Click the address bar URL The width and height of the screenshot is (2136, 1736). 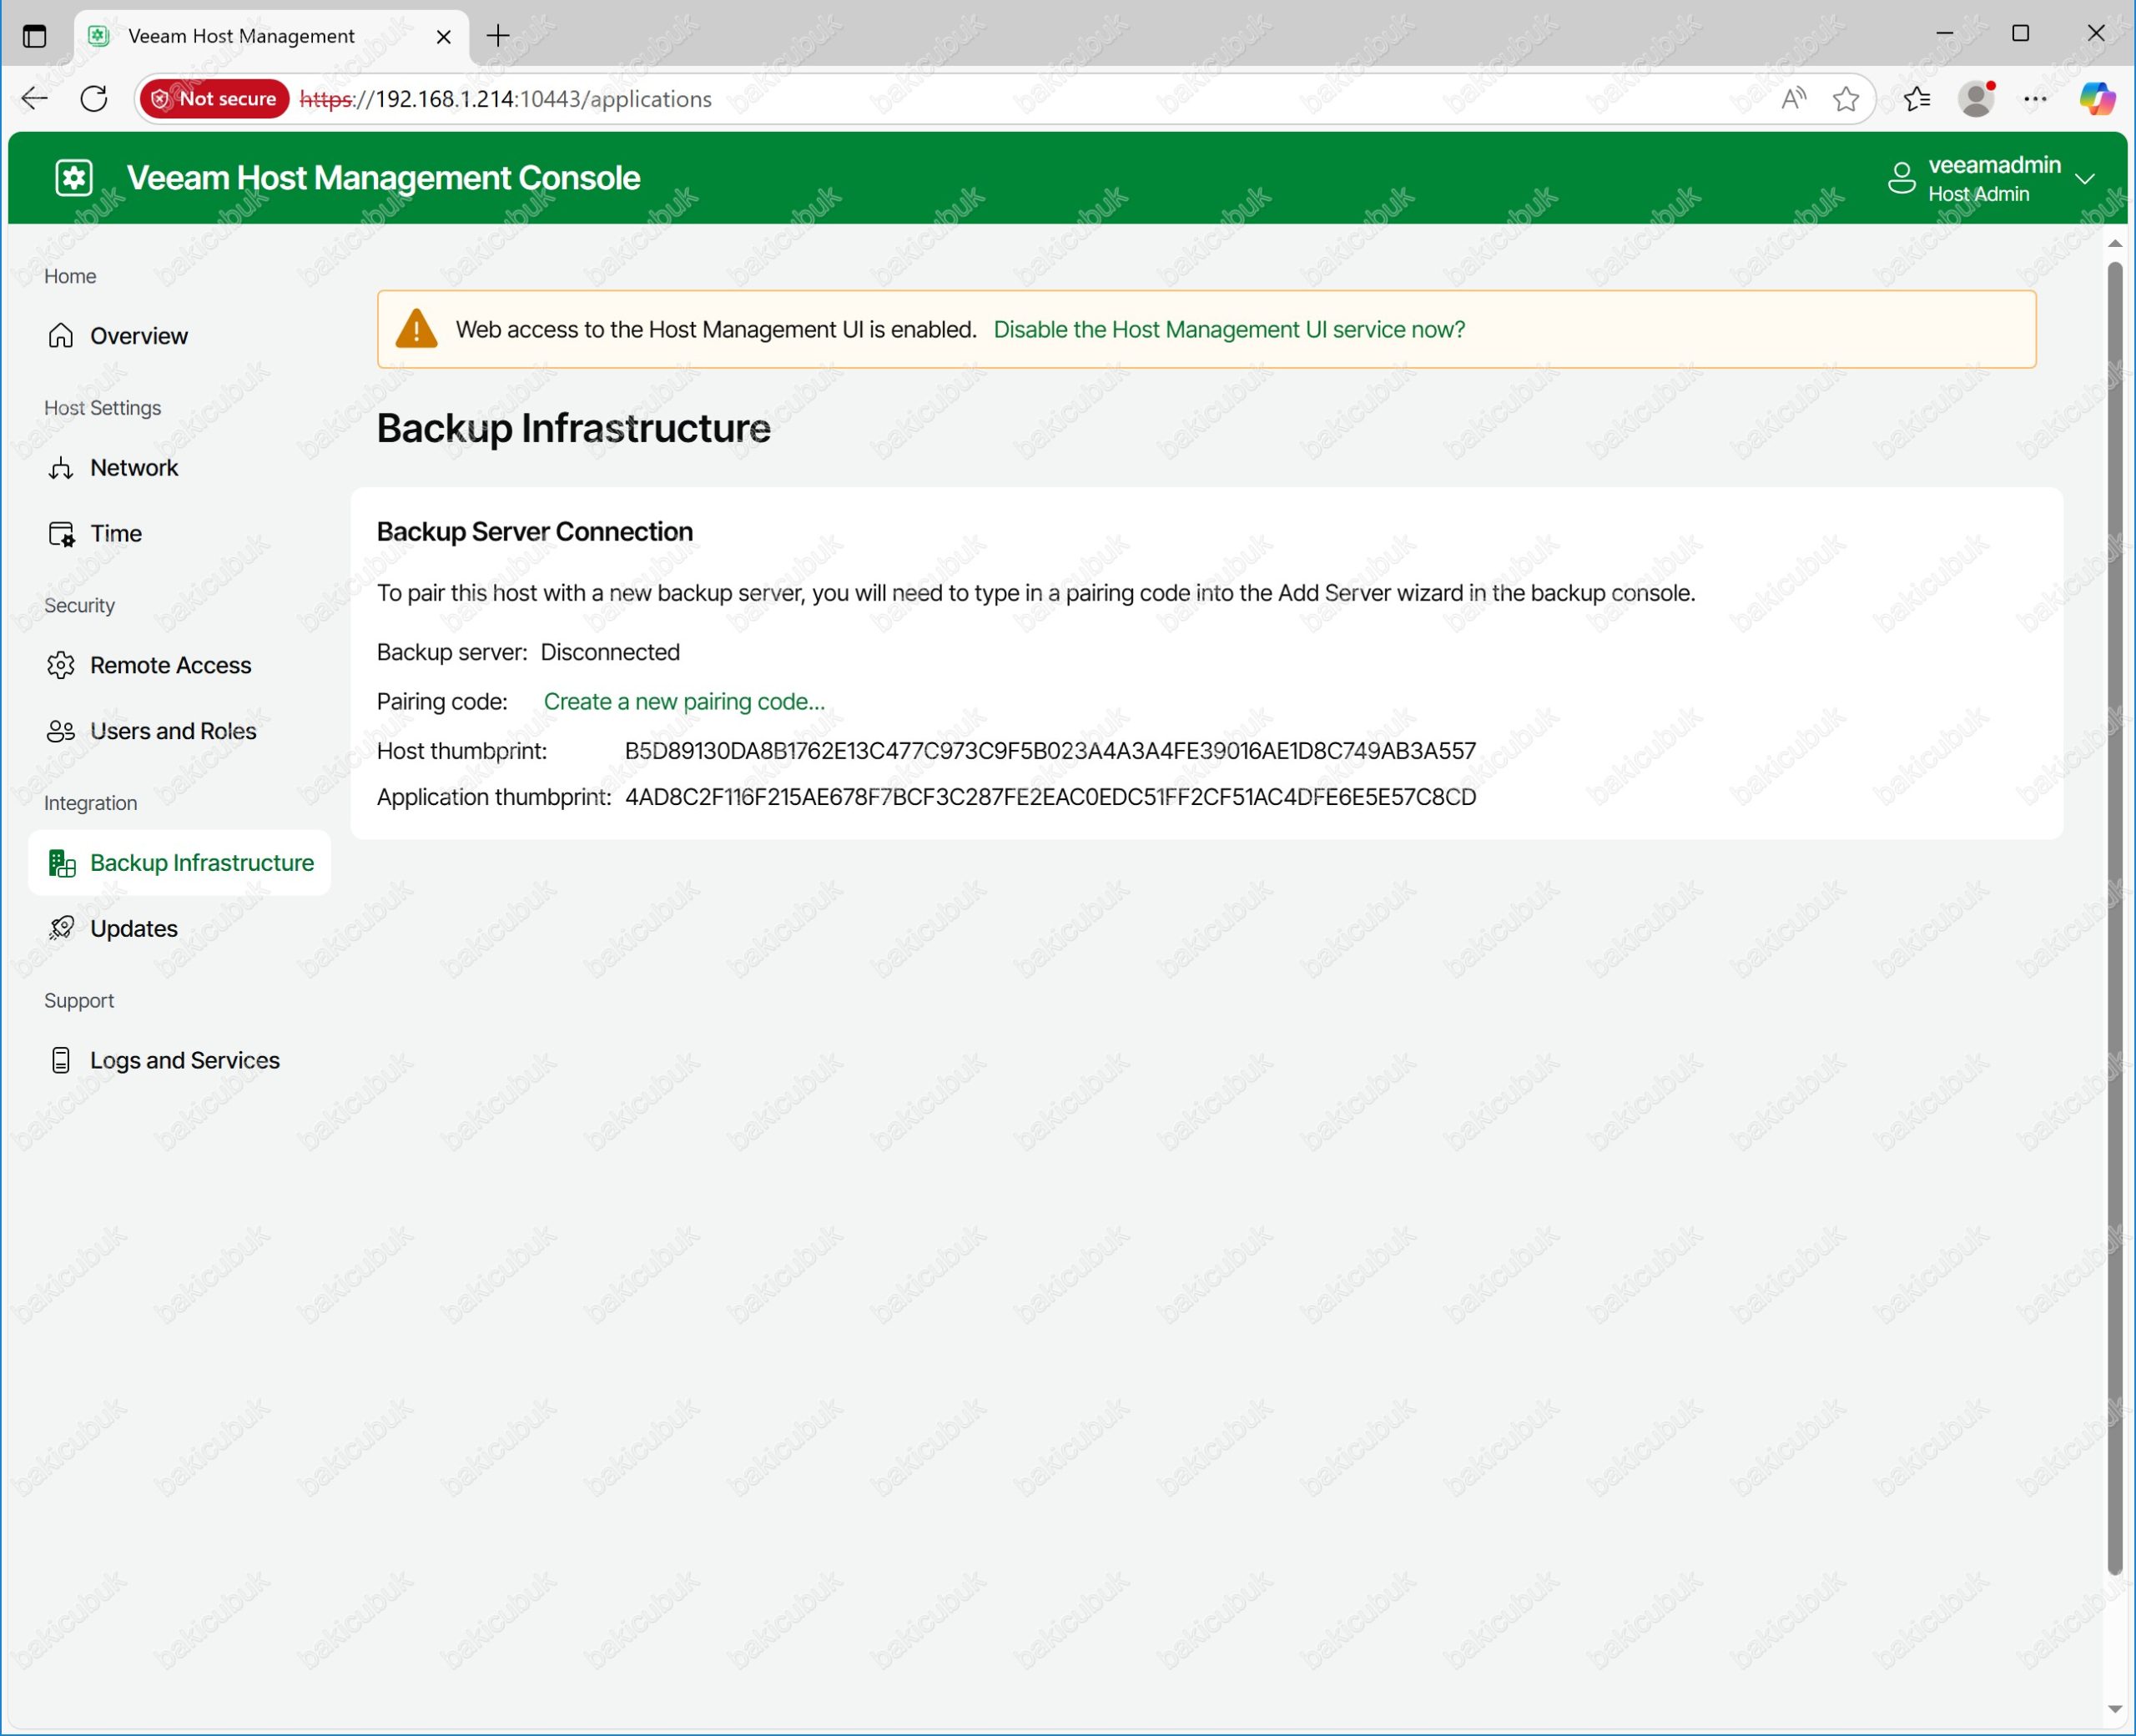click(x=506, y=99)
